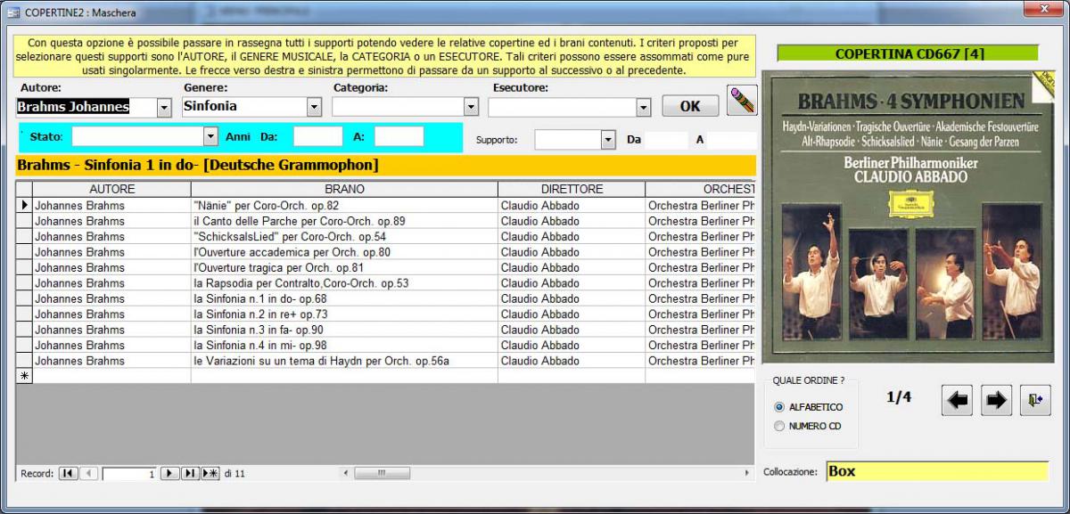Click the form icon in title bar
This screenshot has width=1070, height=514.
pyautogui.click(x=13, y=12)
